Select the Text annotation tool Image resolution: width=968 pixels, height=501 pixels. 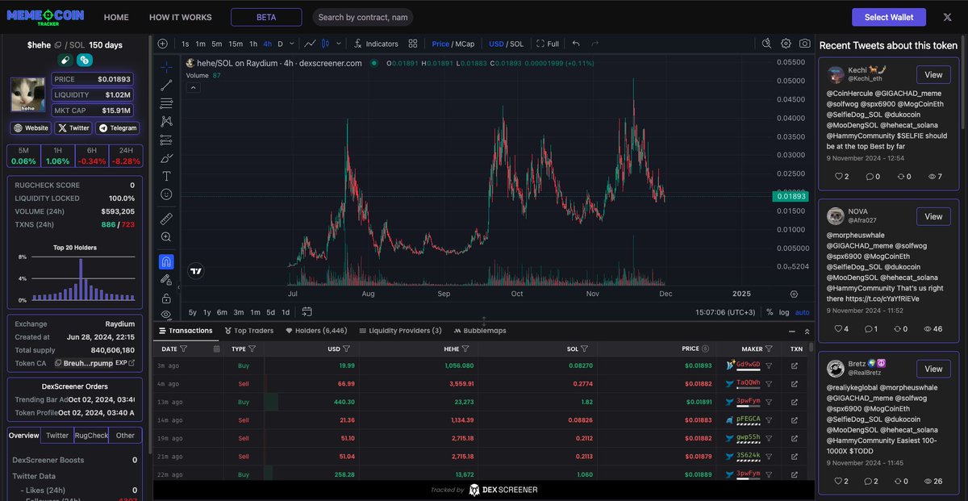point(166,176)
